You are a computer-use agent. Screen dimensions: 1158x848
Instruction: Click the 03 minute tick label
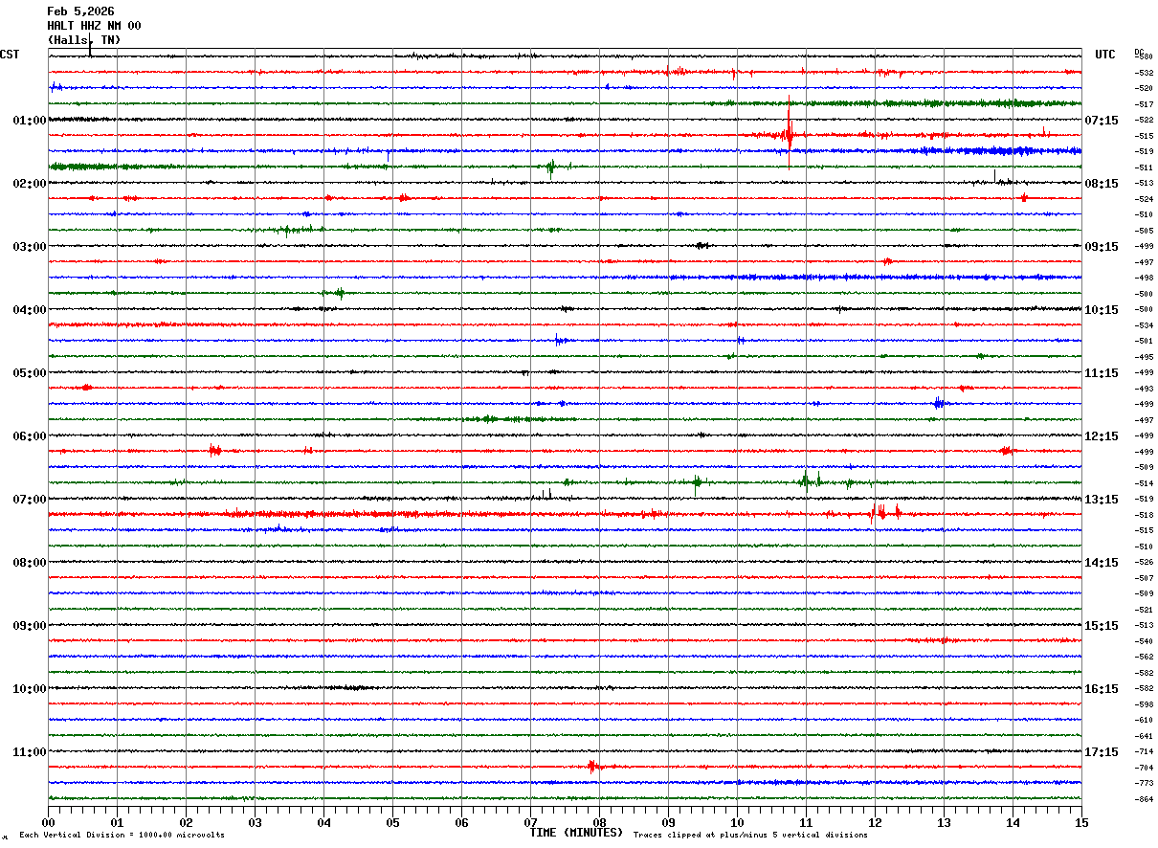[255, 822]
